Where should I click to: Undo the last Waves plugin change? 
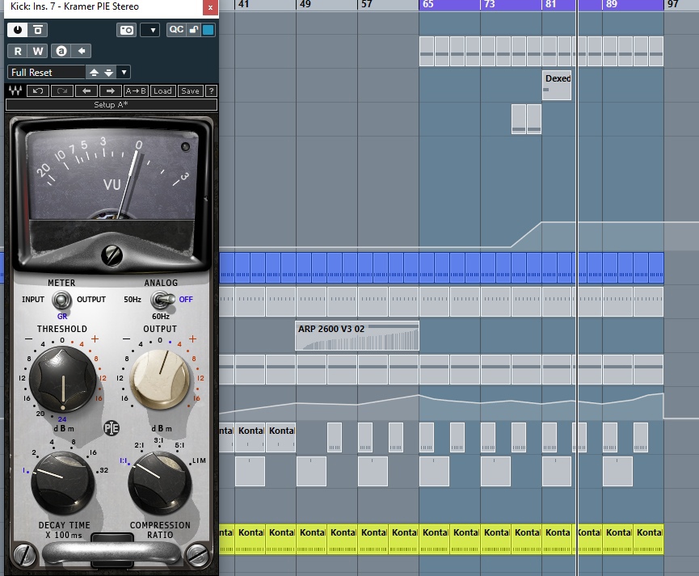(37, 91)
